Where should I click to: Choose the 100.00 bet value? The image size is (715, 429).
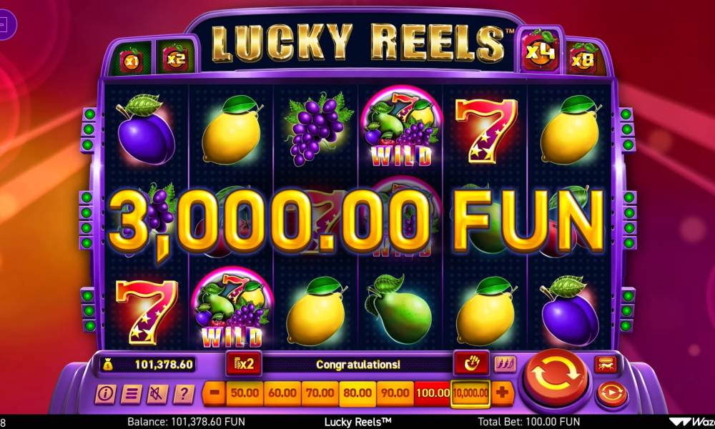(x=433, y=393)
